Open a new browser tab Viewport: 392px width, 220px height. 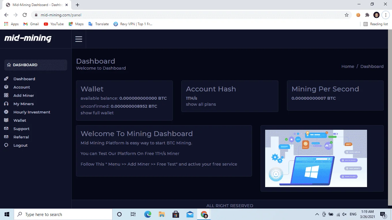click(x=77, y=5)
